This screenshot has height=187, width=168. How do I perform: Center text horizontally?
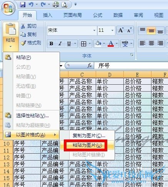click(151, 43)
